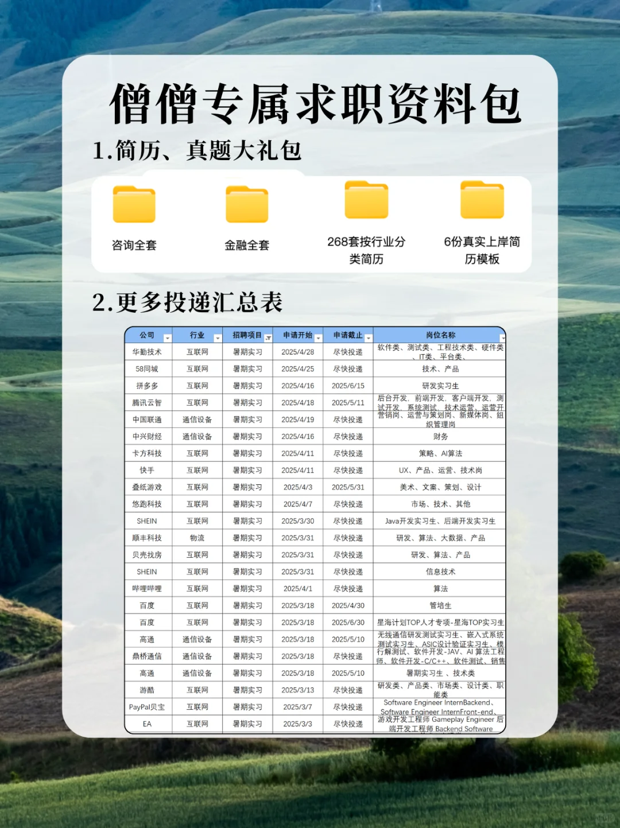
Task: Open the 招聘项目 column filter dropdown
Action: [268, 338]
